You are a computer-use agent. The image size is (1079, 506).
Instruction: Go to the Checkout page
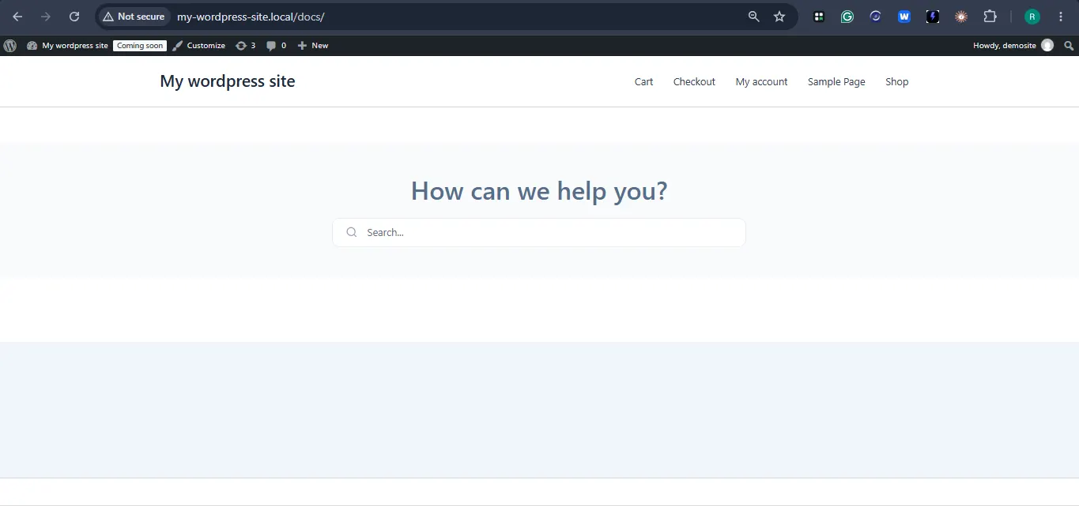[694, 82]
